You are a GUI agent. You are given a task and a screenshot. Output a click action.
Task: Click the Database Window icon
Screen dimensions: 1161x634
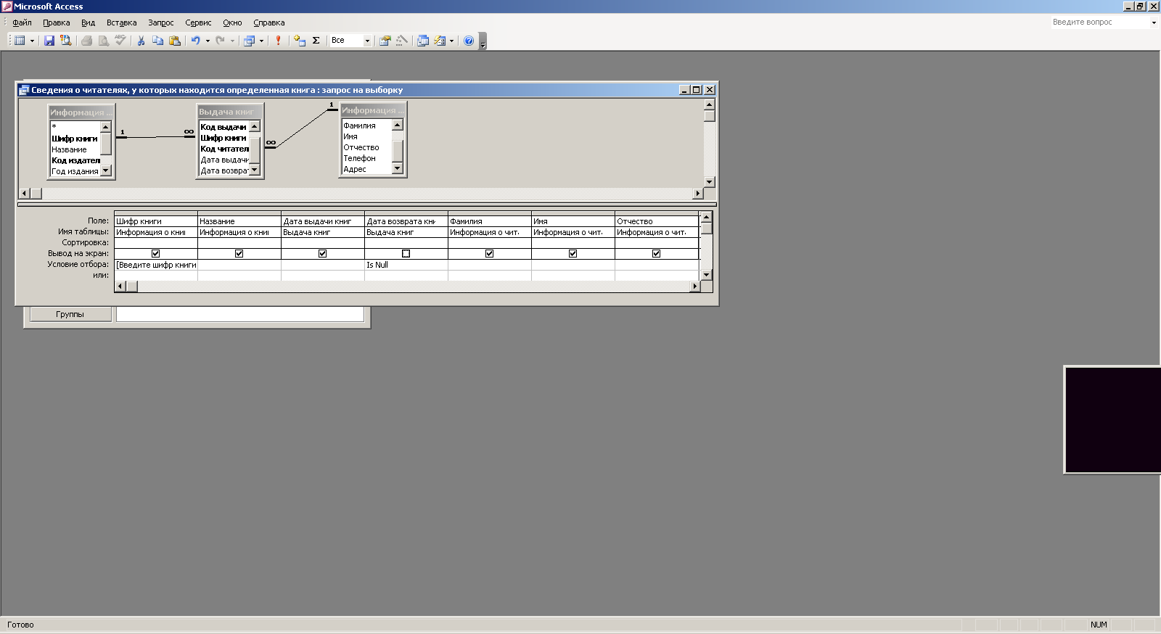423,41
